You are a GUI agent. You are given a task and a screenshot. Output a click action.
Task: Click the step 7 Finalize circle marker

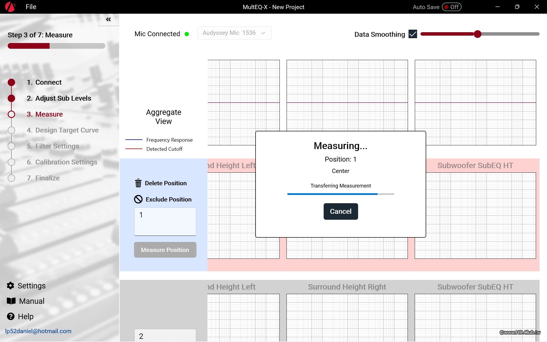coord(11,178)
